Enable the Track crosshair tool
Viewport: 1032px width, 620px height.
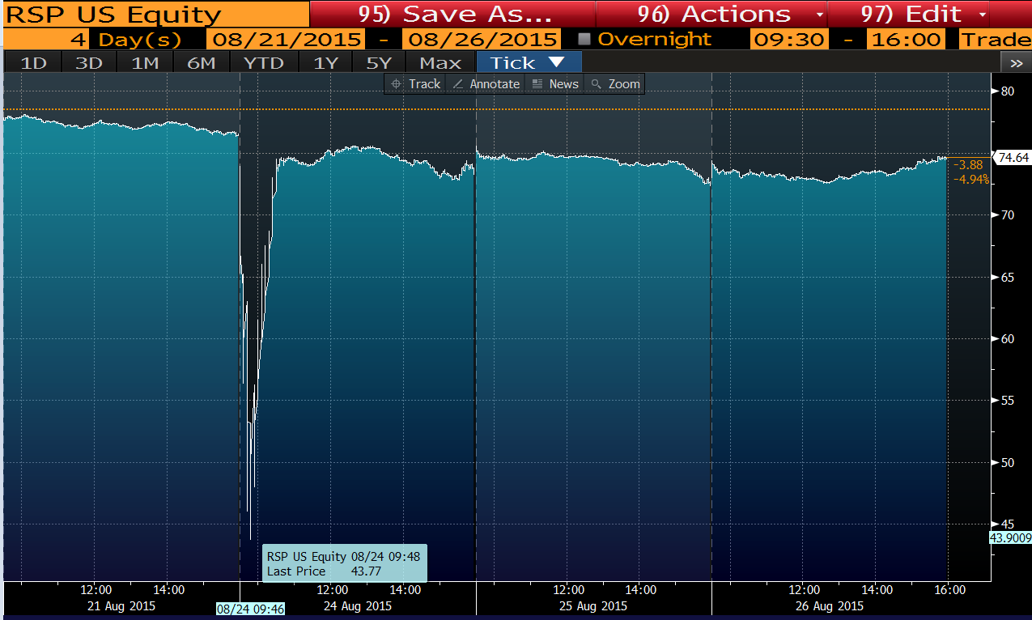416,84
